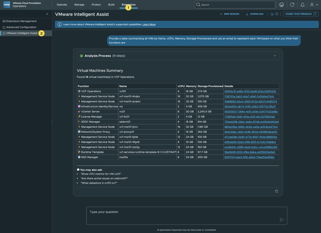321x233 pixels.
Task: Open details link for nsx01a
Action: (249, 157)
